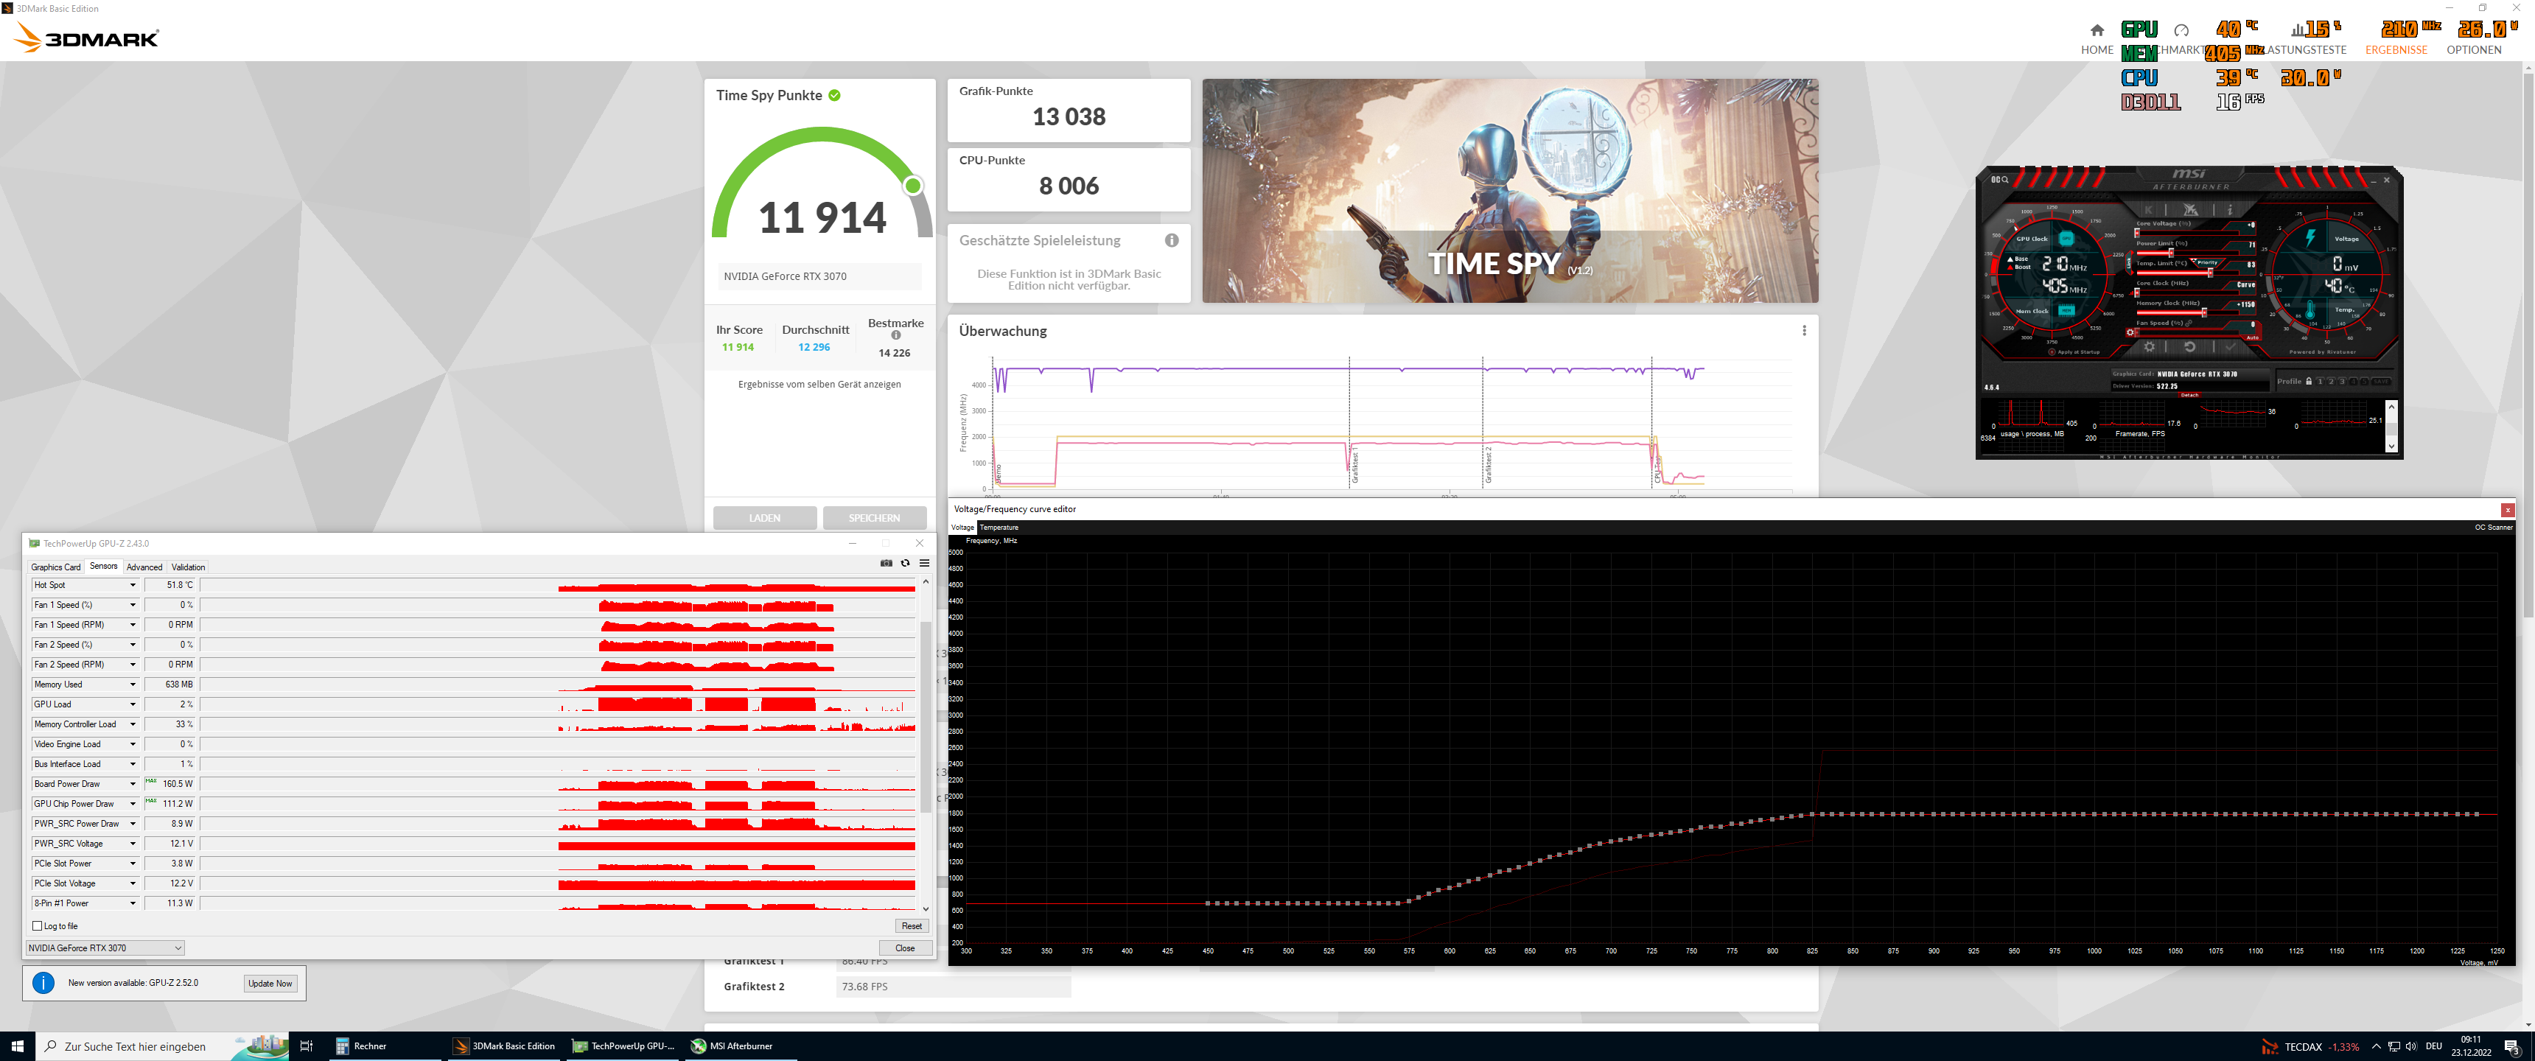Click the Afterburner reset arrow icon
The image size is (2535, 1061).
(x=2189, y=346)
